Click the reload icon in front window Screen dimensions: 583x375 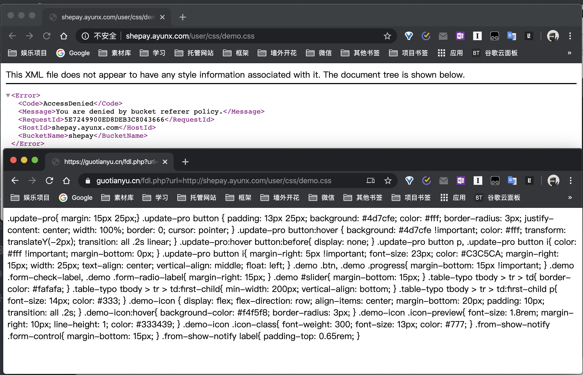[x=50, y=181]
